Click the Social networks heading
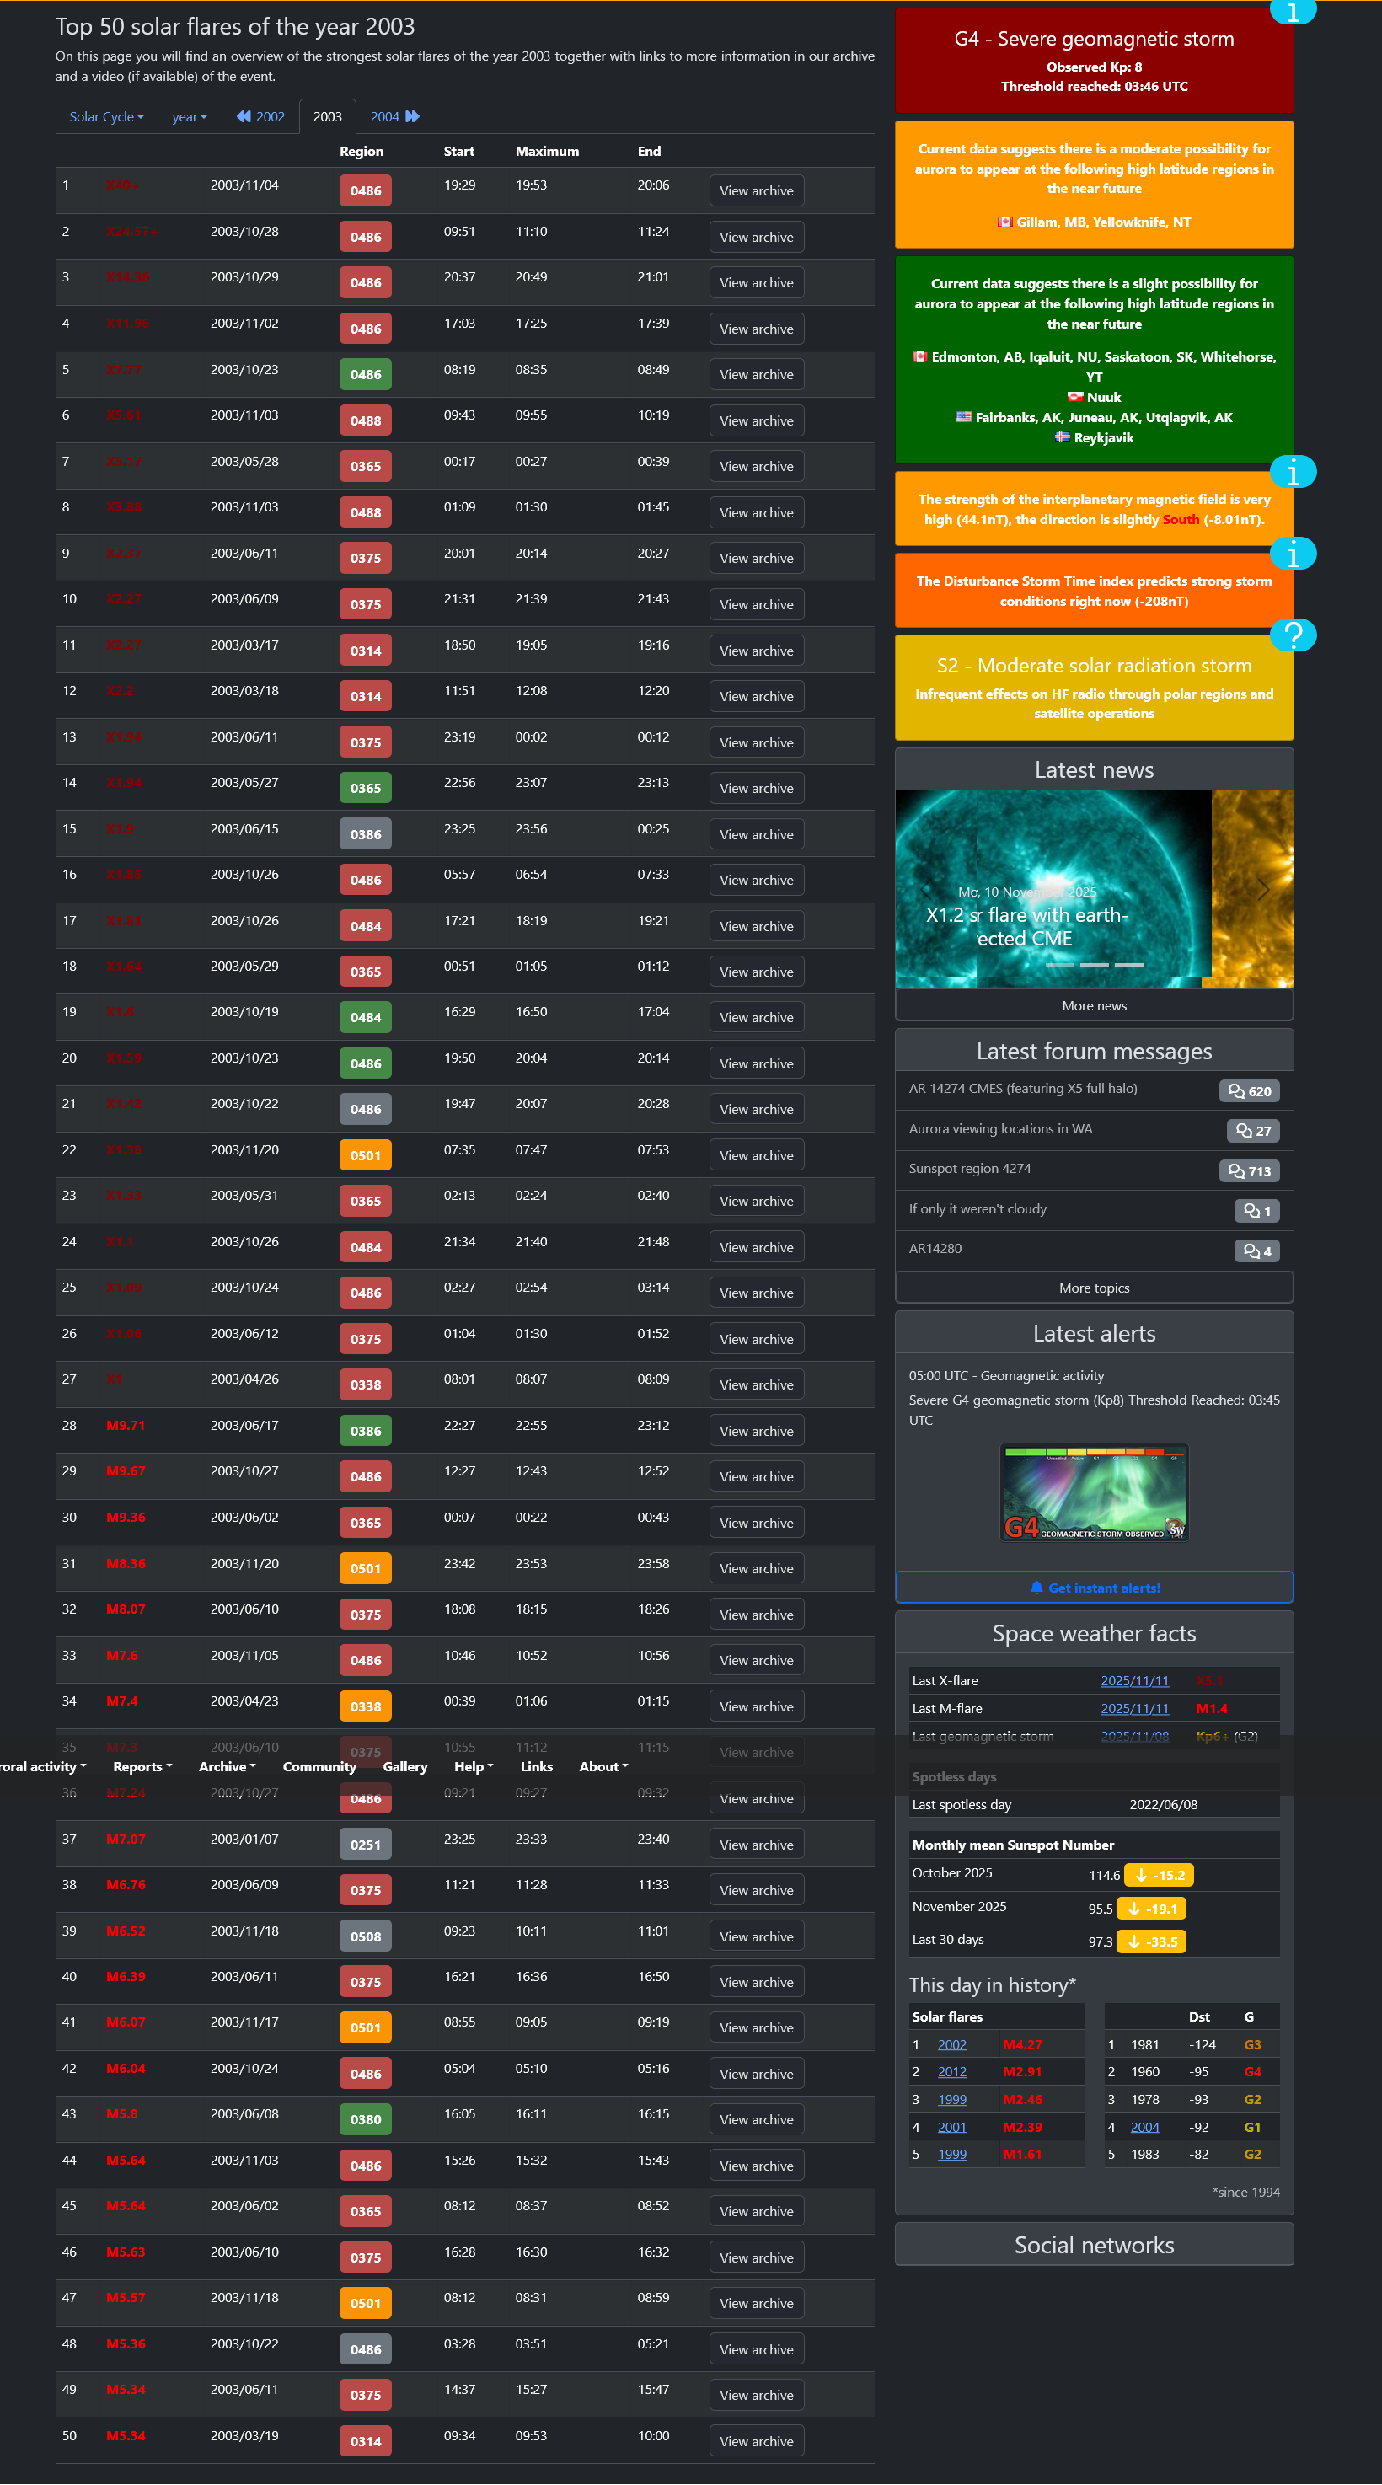 pyautogui.click(x=1095, y=2245)
